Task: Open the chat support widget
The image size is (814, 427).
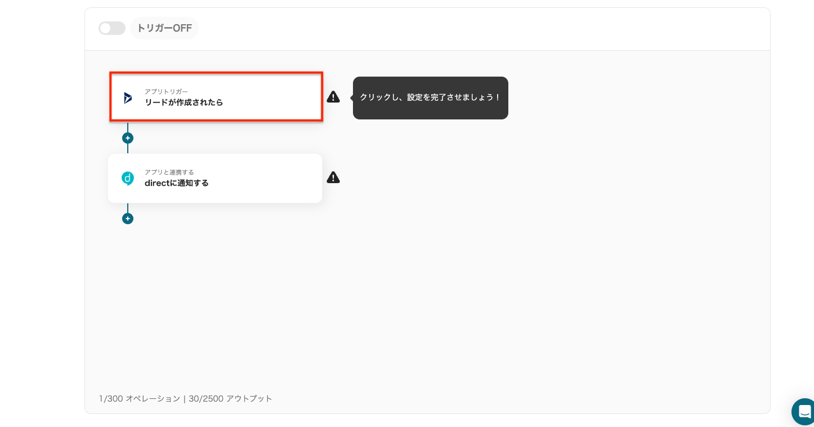Action: click(x=804, y=411)
